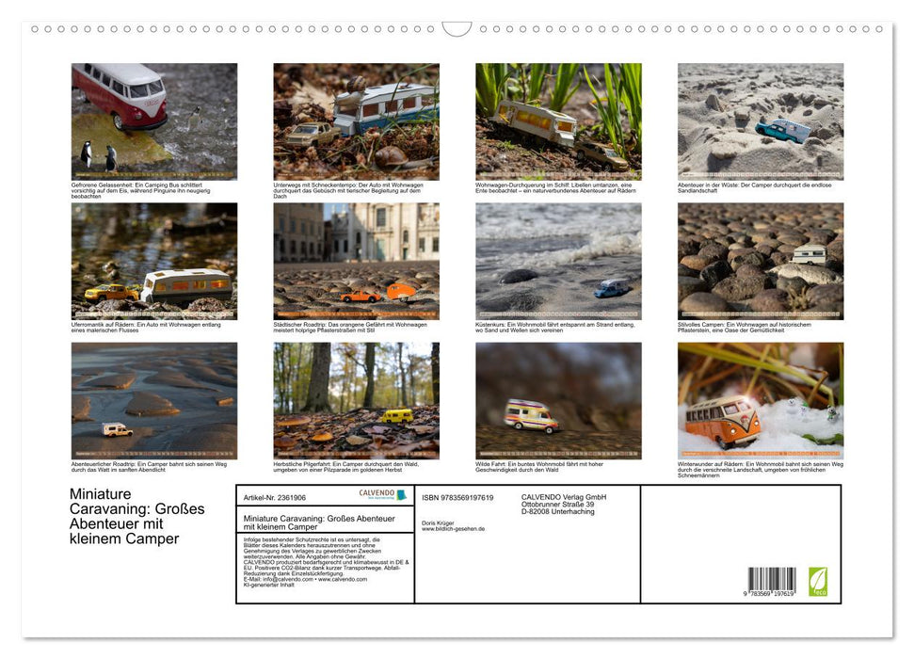914x659 pixels.
Task: Open the red VW bus with penguins photo
Action: [154, 121]
